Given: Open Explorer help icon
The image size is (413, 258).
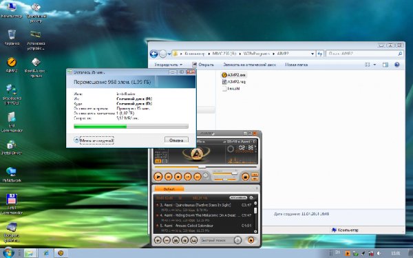Looking at the screenshot, I should point(397,65).
